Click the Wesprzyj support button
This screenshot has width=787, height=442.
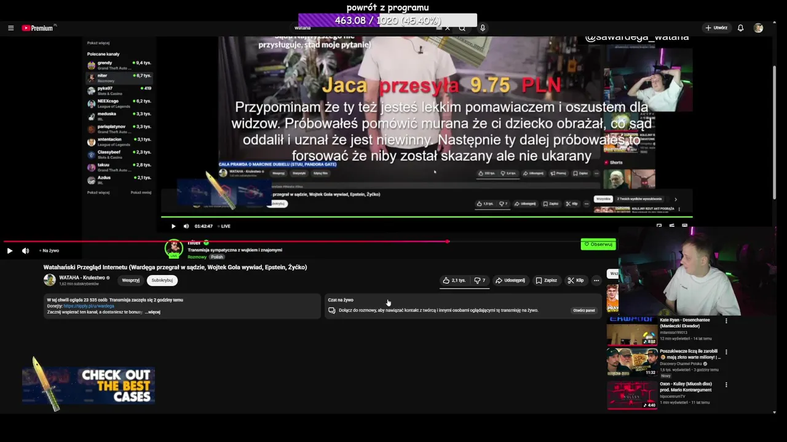pyautogui.click(x=130, y=280)
